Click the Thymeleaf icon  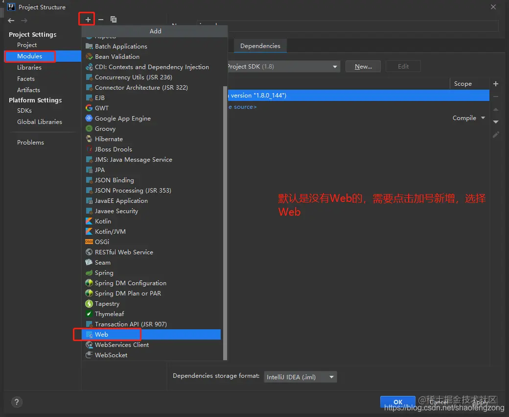click(x=89, y=314)
